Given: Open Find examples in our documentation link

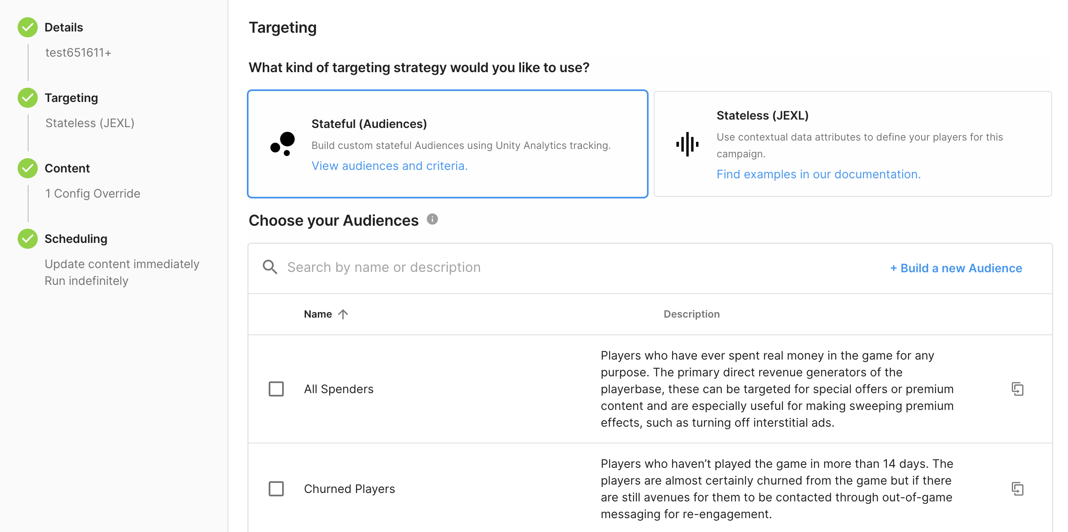Looking at the screenshot, I should coord(818,174).
